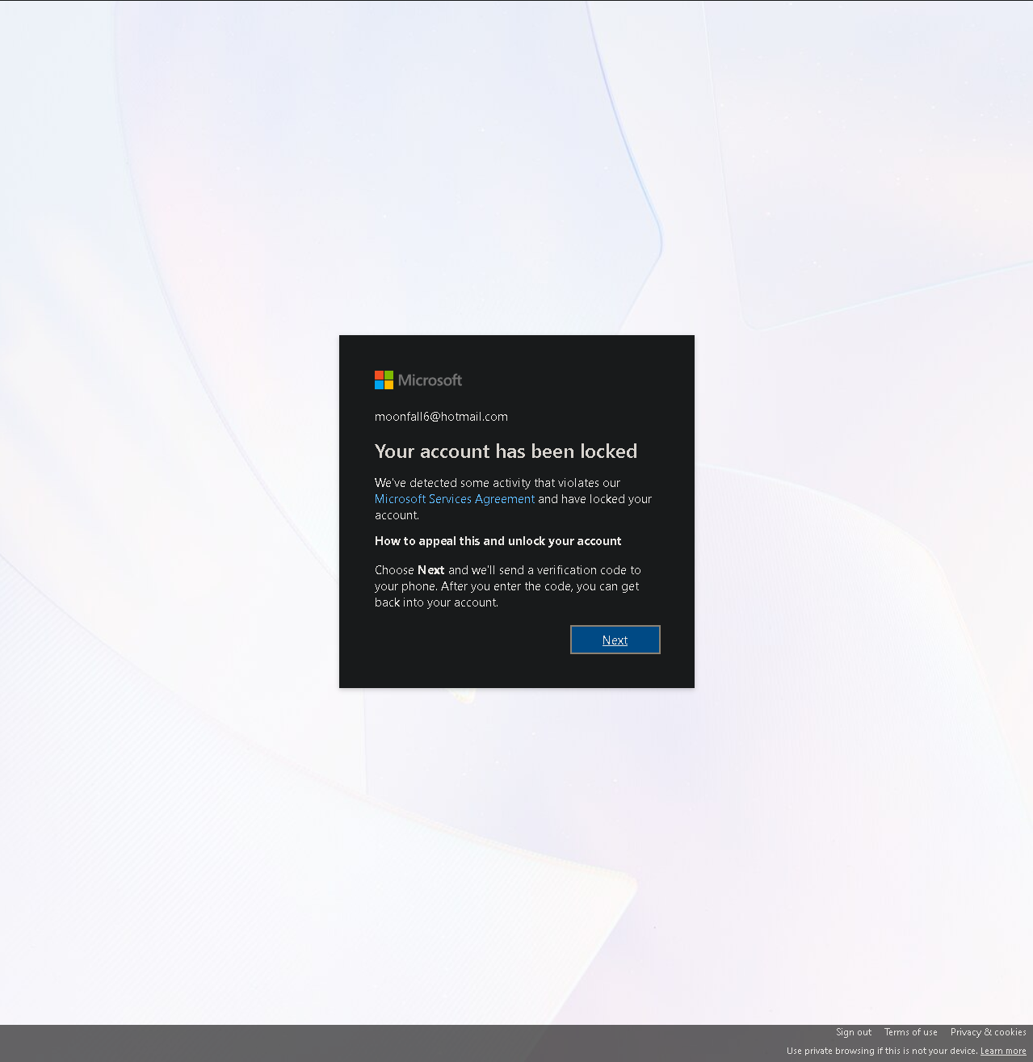Open the Microsoft Services Agreement link
Image resolution: width=1033 pixels, height=1062 pixels.
click(x=455, y=499)
